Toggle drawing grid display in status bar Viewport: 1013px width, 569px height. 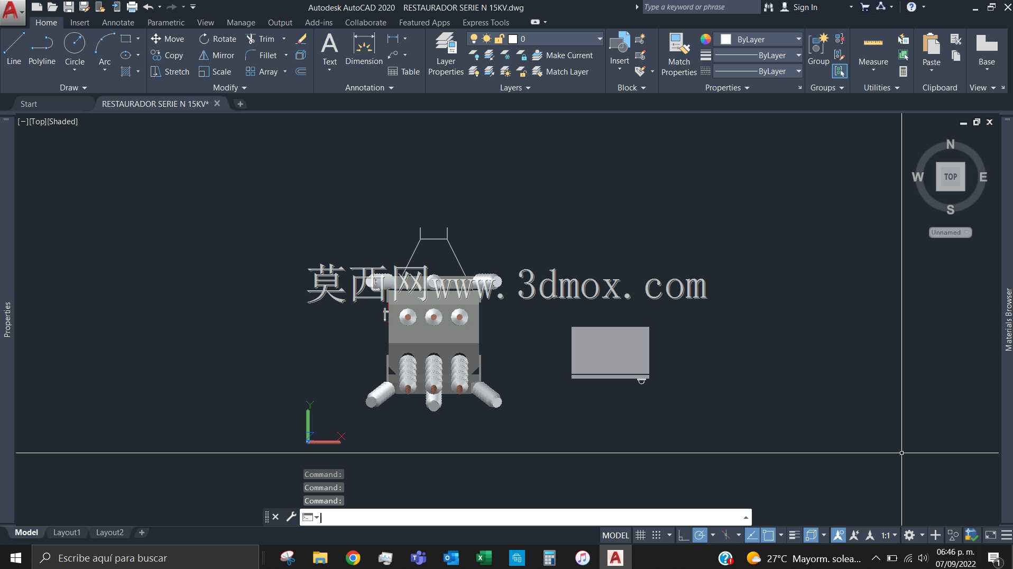640,535
